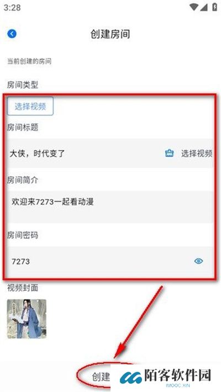This screenshot has width=221, height=392.
Task: Click the 选择视频 text beside the basket icon
Action: (197, 153)
